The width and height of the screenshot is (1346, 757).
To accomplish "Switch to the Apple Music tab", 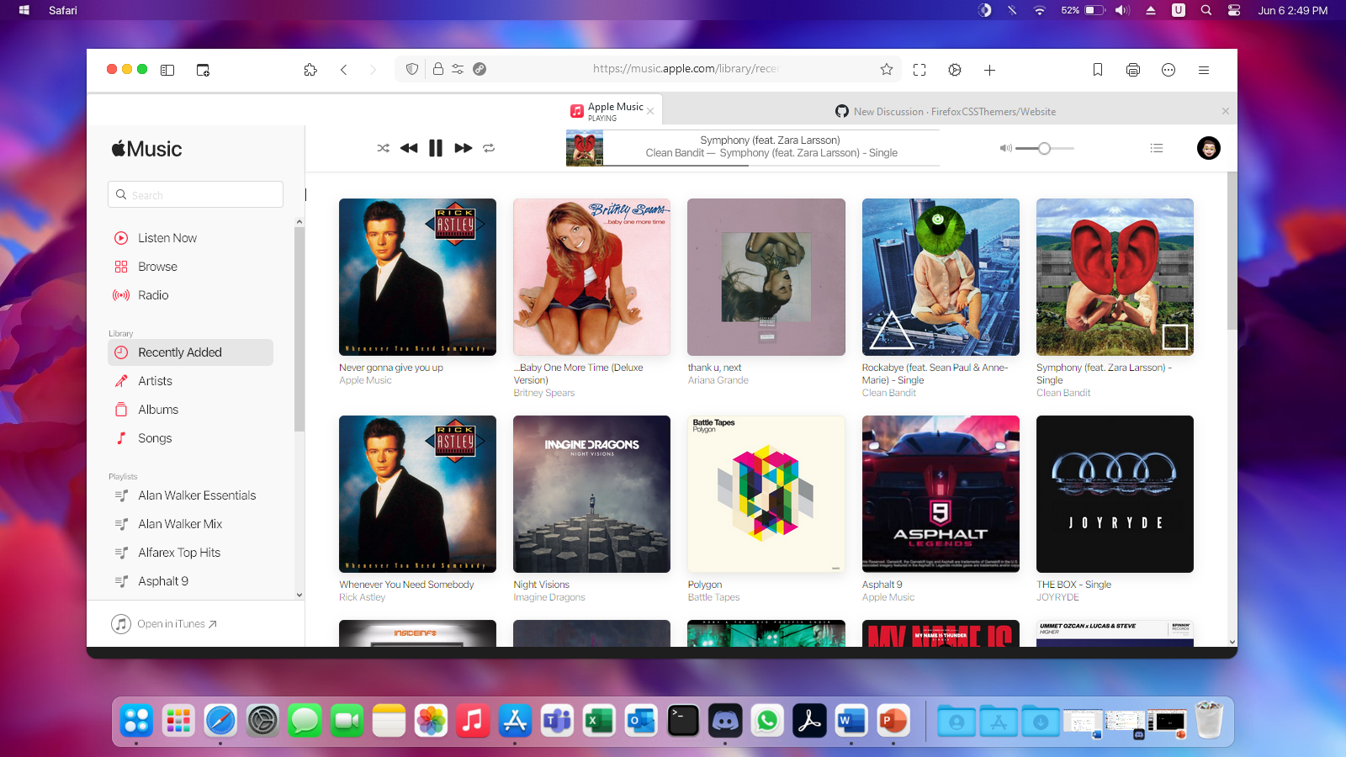I will [613, 111].
